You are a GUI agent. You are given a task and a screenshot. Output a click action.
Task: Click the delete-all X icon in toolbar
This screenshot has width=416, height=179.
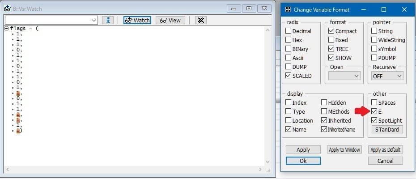click(201, 20)
